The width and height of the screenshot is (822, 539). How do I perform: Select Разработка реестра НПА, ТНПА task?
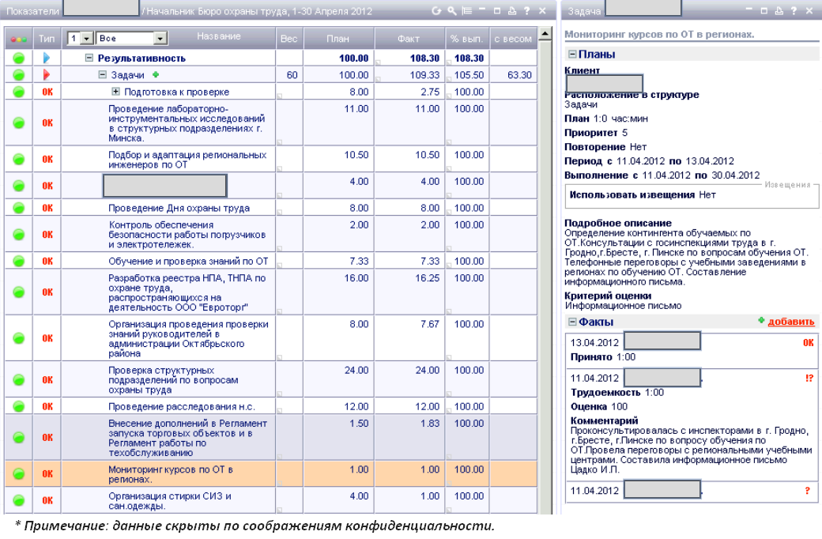(187, 292)
